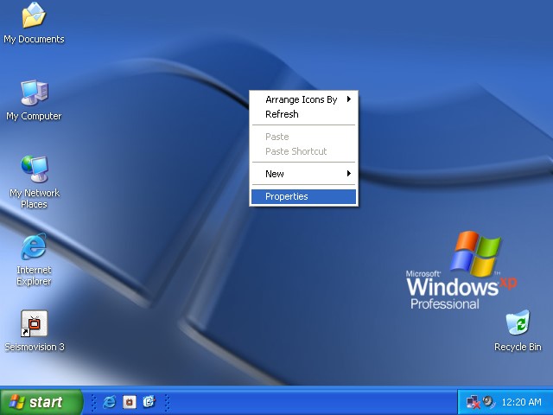Open the volume speaker tray icon

click(488, 402)
